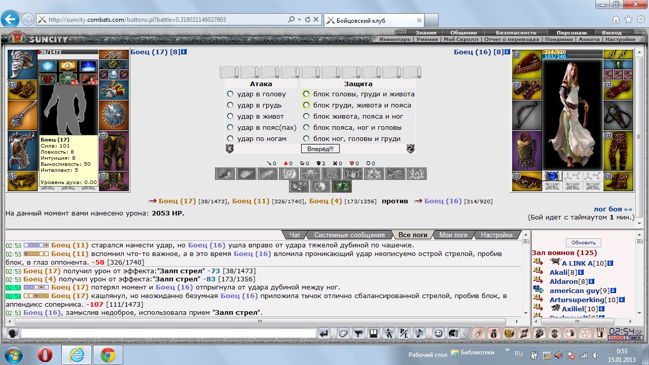Choose 'блок ног, головы и груди' defense
This screenshot has width=649, height=365.
[306, 138]
